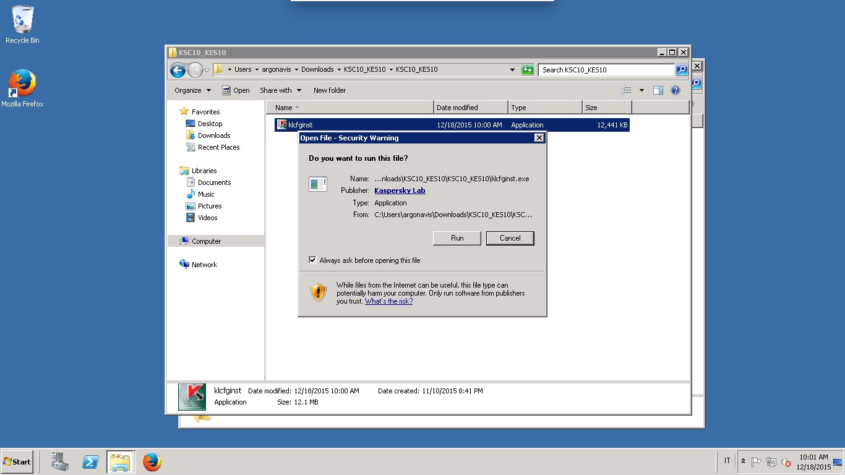Expand address bar history dropdown
This screenshot has width=845, height=475.
[x=512, y=70]
